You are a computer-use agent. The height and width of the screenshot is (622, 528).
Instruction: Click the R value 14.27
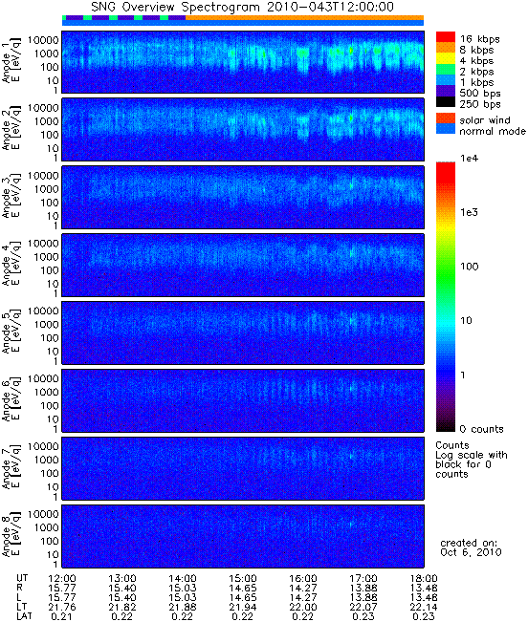[x=303, y=588]
